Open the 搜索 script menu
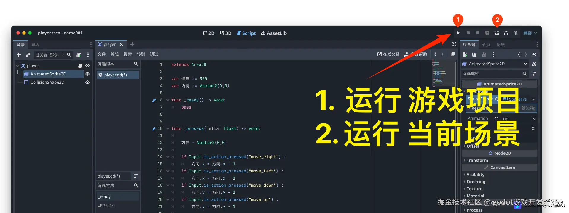569x213 pixels. point(128,54)
